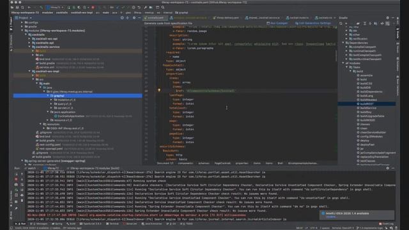Open Run panel gear settings
409x230 pixels.
click(388, 168)
